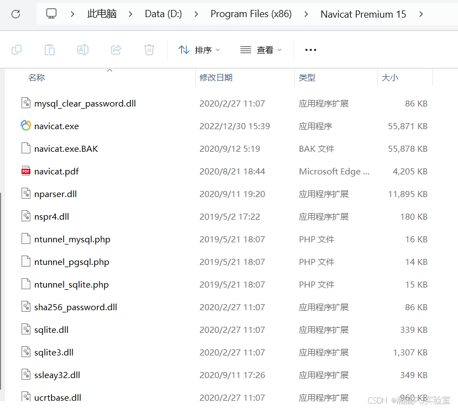
Task: Expand the chevron after the computer icon
Action: click(72, 14)
